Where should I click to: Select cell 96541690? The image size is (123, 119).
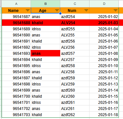[x=16, y=35]
